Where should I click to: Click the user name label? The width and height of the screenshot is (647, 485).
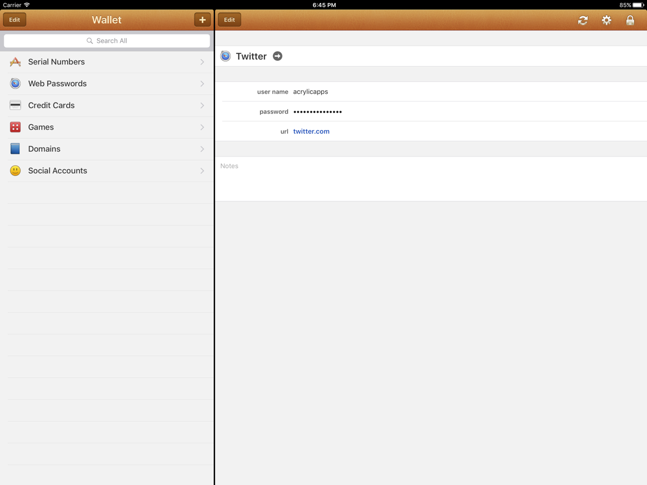273,91
